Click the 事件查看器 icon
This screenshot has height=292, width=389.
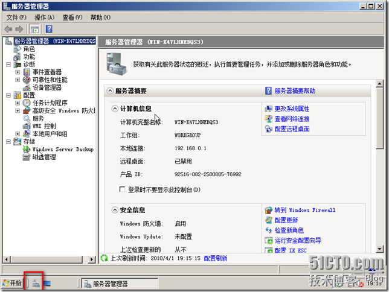coord(27,72)
